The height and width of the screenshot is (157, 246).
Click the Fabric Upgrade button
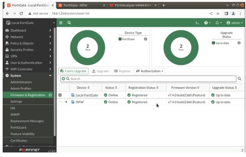click(73, 71)
